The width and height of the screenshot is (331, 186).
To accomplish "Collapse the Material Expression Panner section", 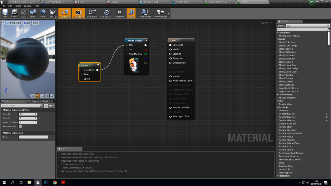I will [x=2, y=110].
